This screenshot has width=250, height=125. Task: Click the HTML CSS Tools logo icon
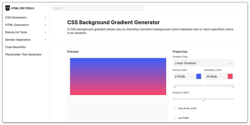[7, 8]
